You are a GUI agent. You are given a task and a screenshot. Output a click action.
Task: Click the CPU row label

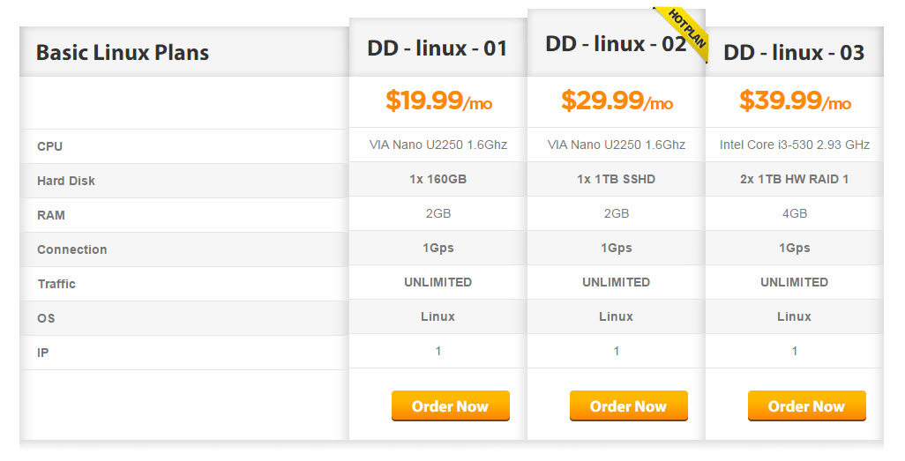(50, 146)
